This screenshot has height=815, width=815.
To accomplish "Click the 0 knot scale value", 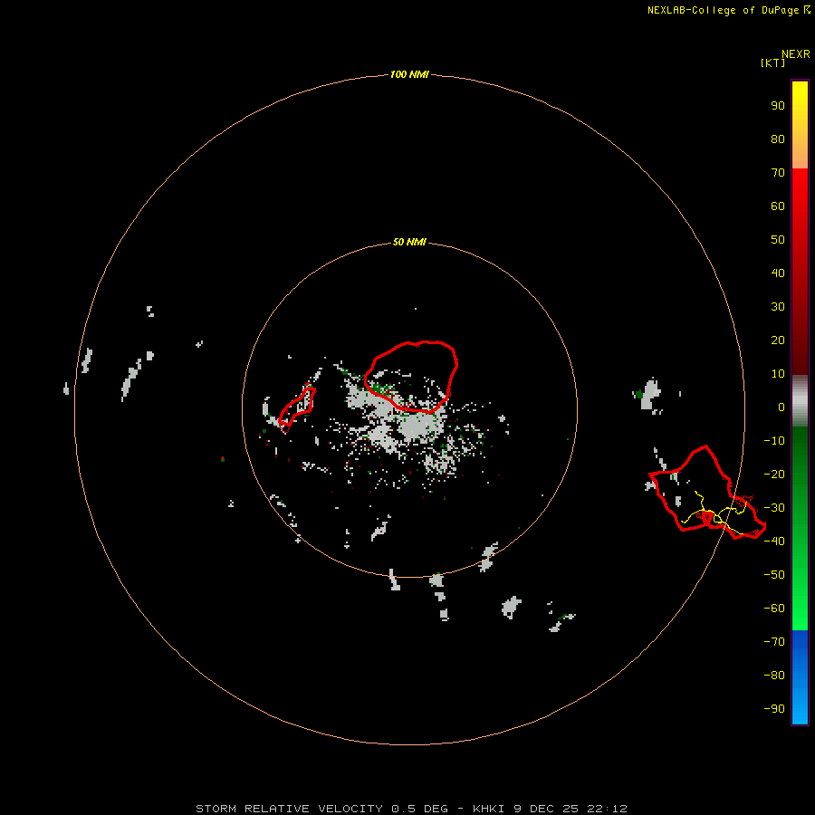I will (781, 407).
